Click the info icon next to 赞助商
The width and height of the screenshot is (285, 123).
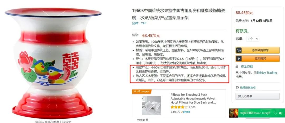pos(147,120)
